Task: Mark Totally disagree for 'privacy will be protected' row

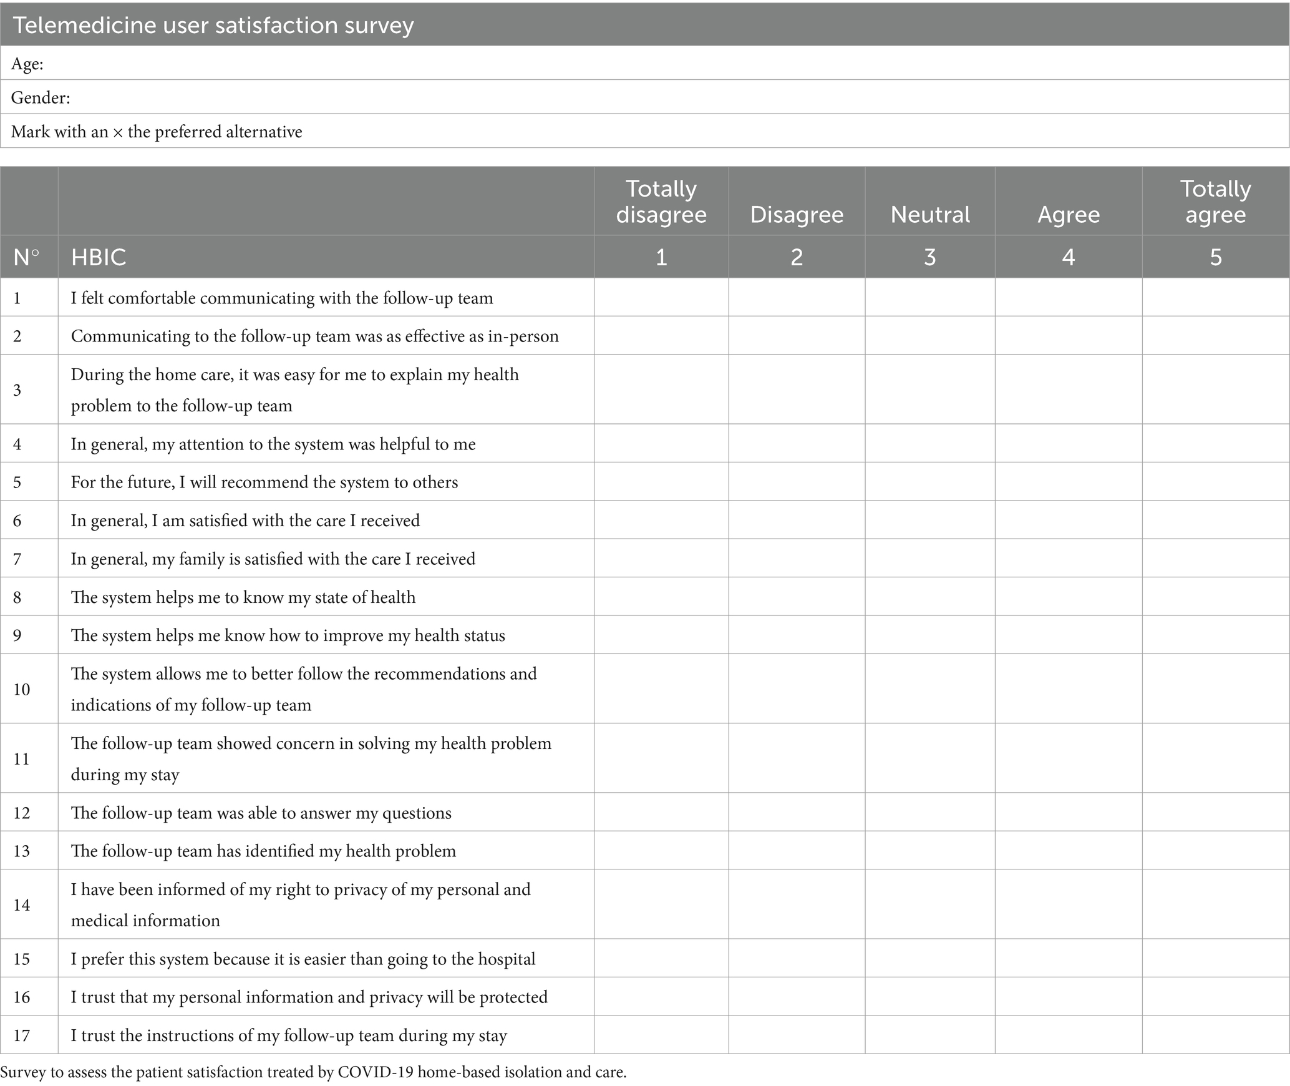Action: tap(661, 997)
